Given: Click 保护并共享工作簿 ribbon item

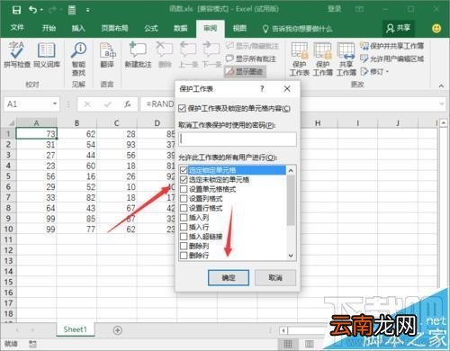Looking at the screenshot, I should [x=391, y=46].
